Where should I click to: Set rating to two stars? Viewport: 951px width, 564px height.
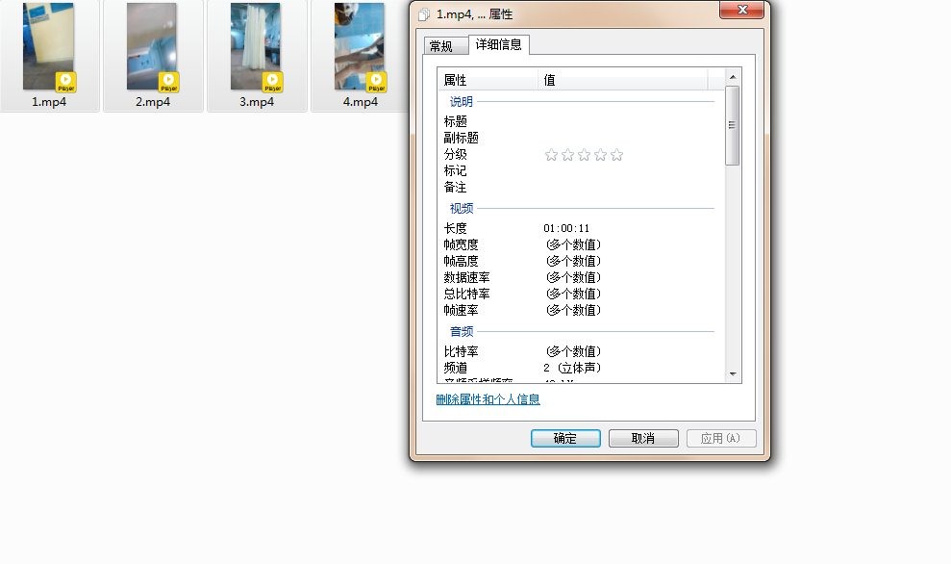[567, 155]
